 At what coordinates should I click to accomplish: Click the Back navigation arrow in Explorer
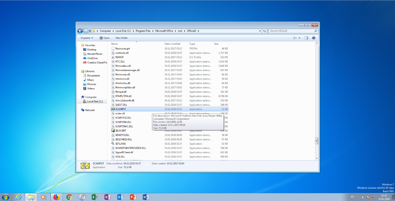[x=80, y=31]
